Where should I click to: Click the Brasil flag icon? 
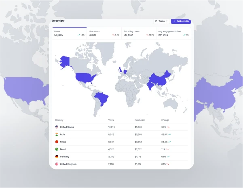click(x=57, y=149)
